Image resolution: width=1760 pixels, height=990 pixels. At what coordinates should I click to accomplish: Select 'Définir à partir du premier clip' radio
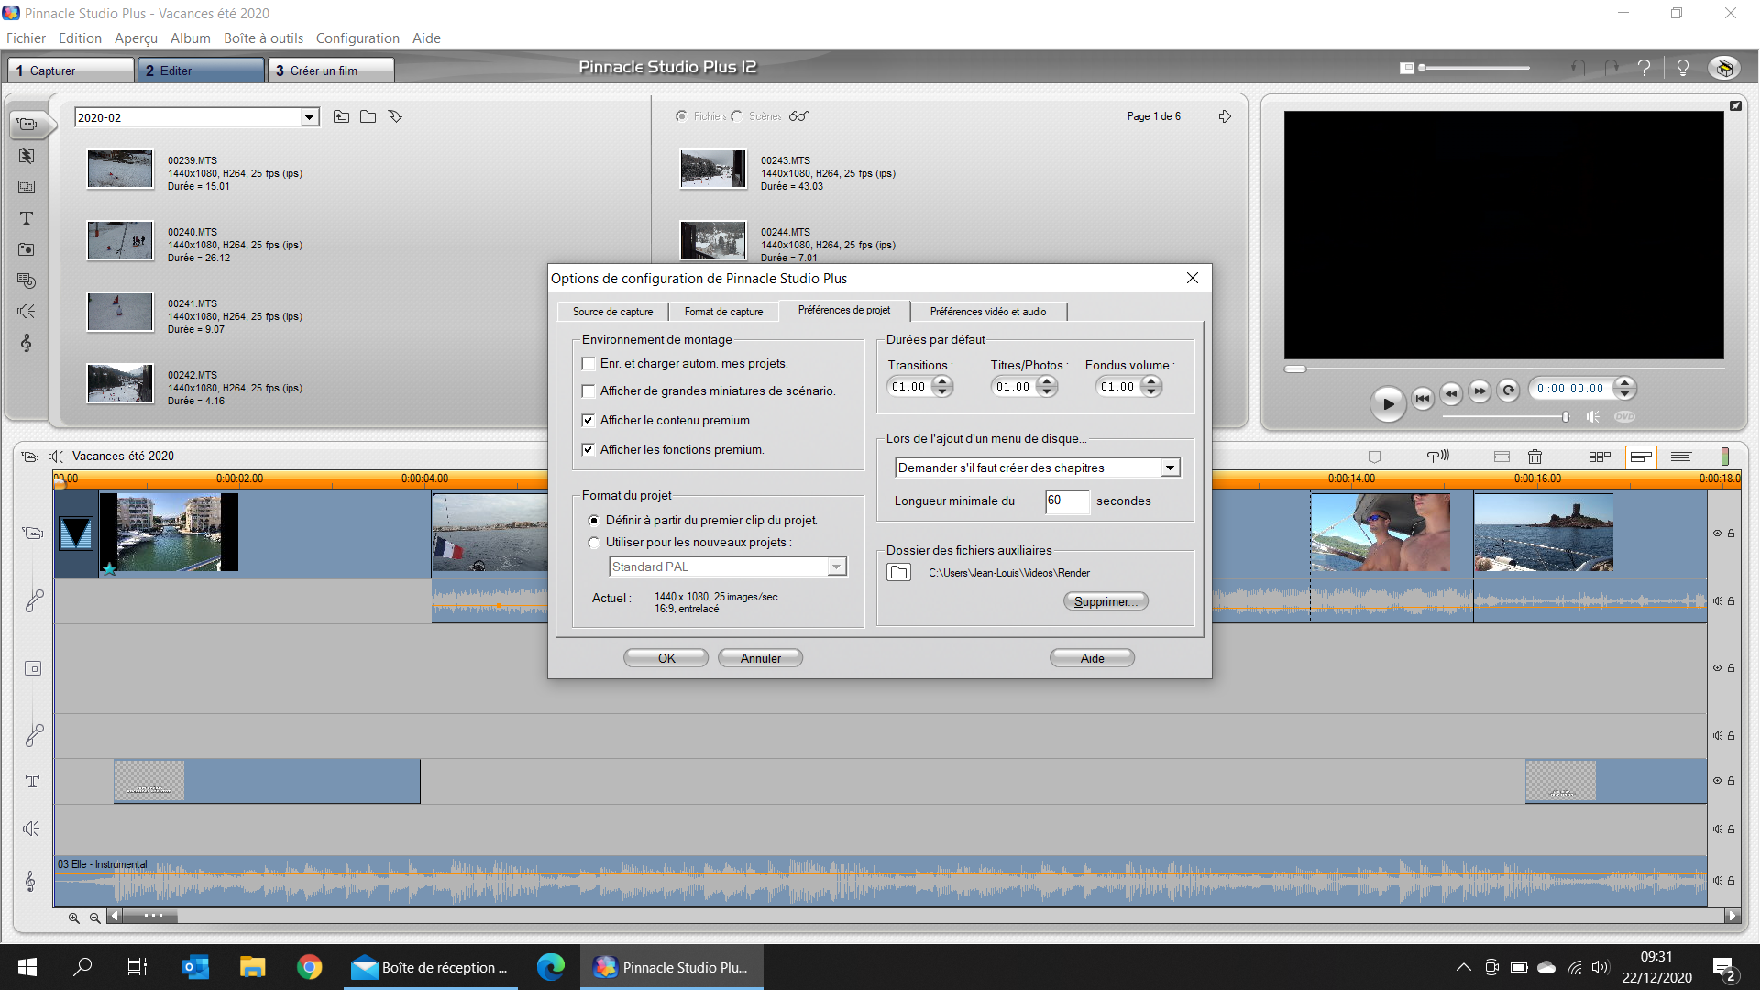pyautogui.click(x=594, y=521)
